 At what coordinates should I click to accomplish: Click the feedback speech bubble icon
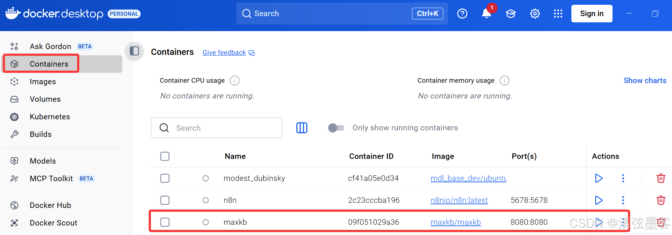[x=252, y=53]
